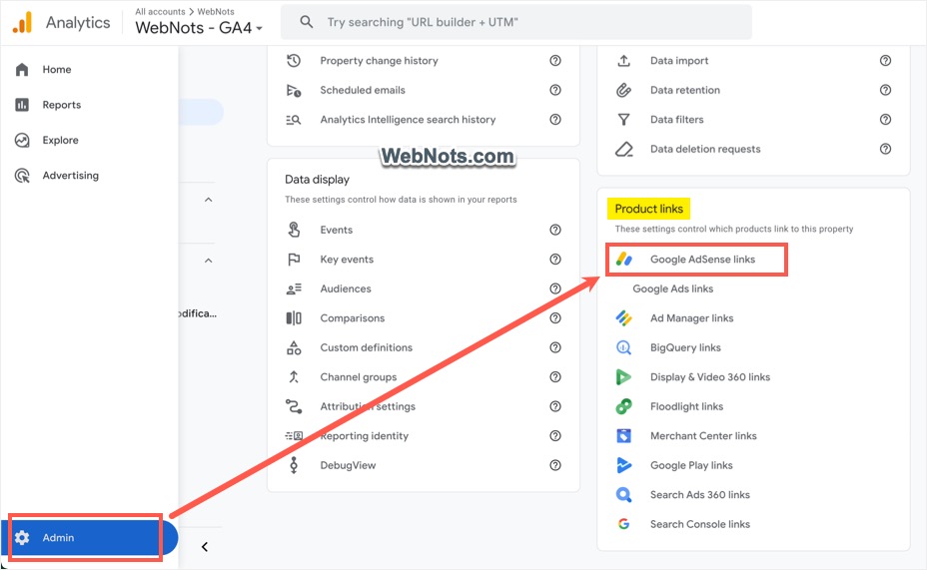Select the Attribution settings label
927x570 pixels.
pyautogui.click(x=368, y=406)
